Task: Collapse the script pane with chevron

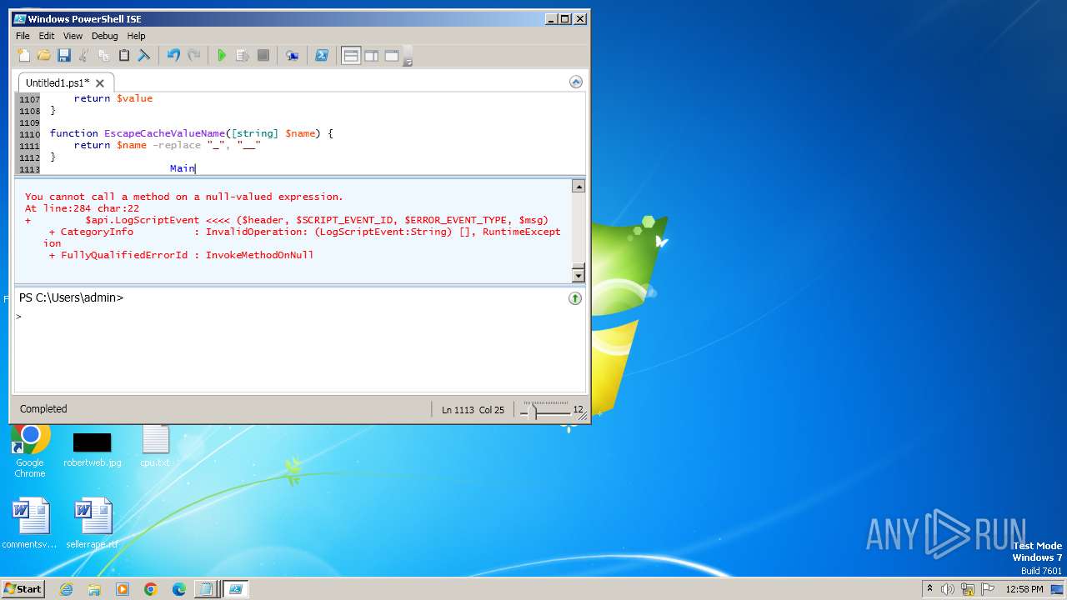Action: pos(575,82)
